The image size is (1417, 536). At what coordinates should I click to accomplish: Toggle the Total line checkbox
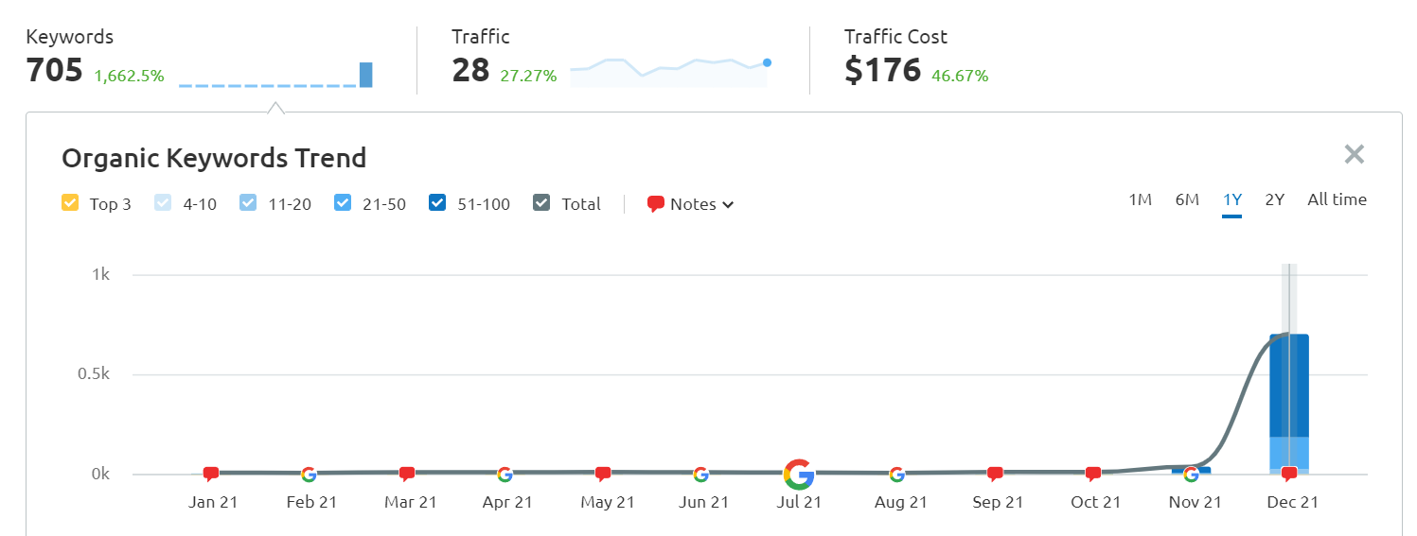(541, 203)
